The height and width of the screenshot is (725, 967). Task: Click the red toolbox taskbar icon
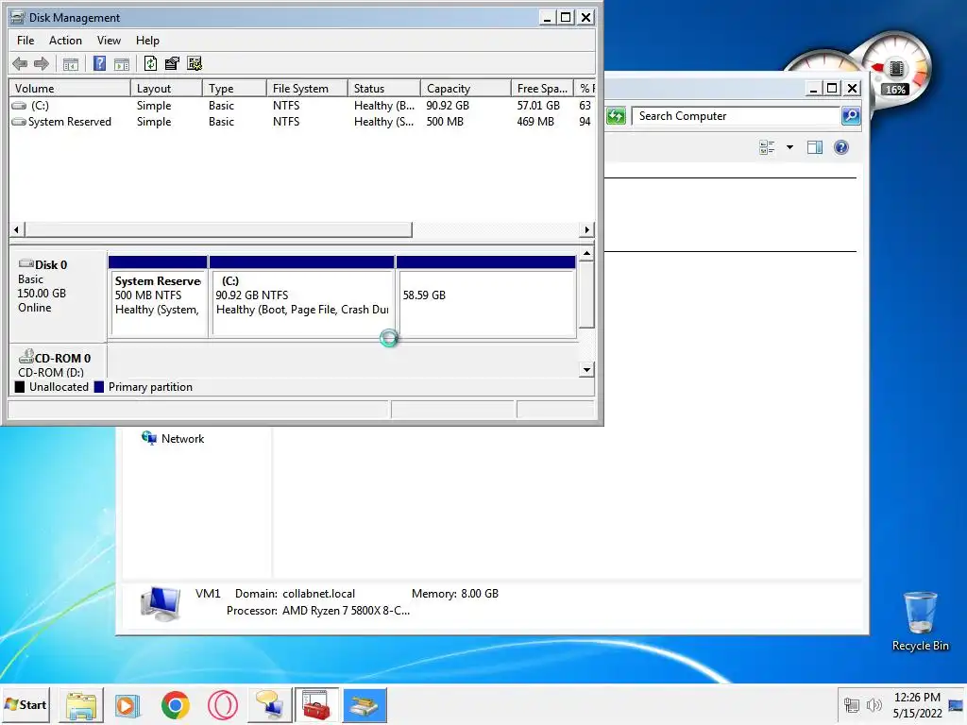(316, 705)
